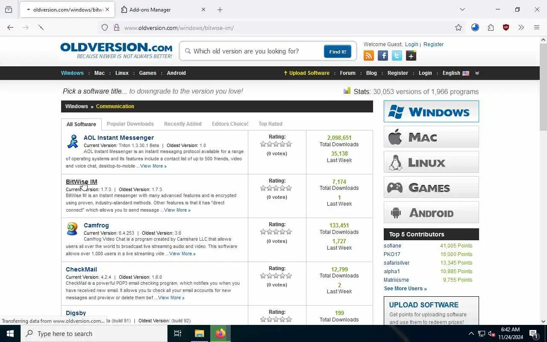Open Task View on the taskbar
547x342 pixels.
(178, 333)
